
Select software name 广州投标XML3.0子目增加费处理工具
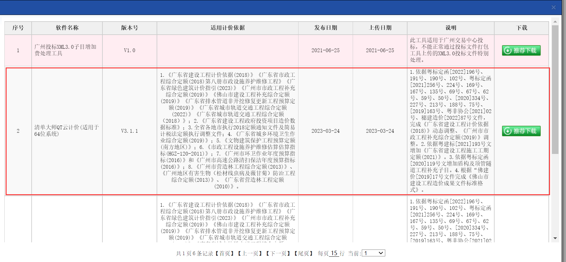click(65, 50)
